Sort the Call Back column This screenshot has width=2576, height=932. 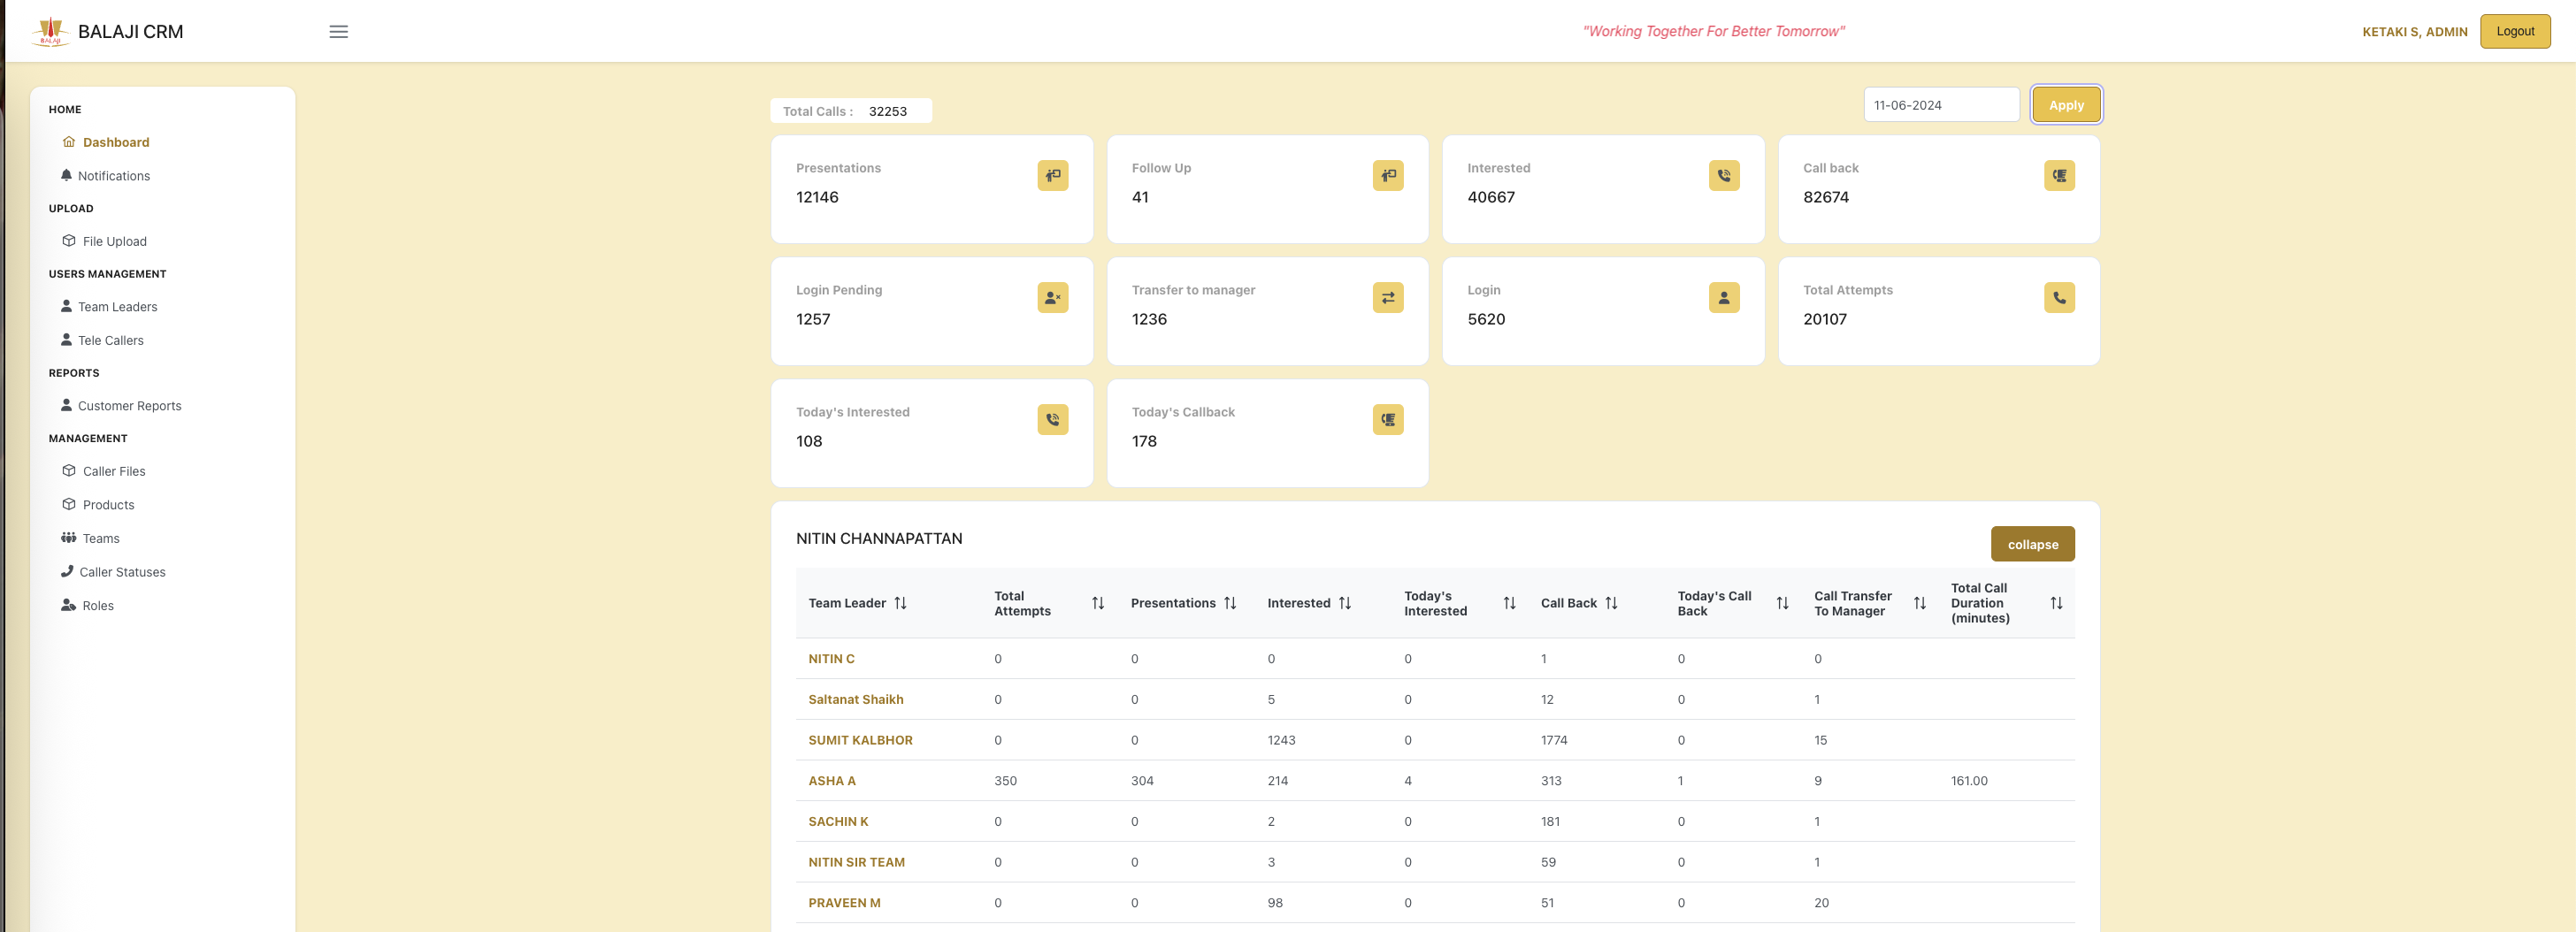[1612, 603]
